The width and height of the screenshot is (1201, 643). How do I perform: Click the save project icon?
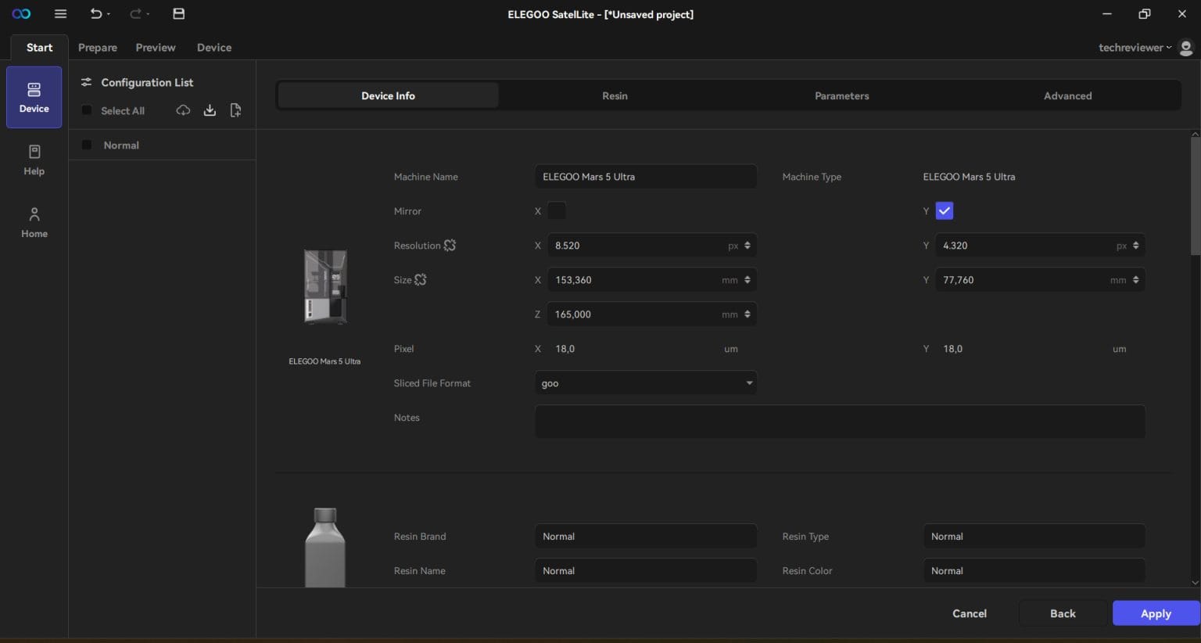click(x=178, y=14)
